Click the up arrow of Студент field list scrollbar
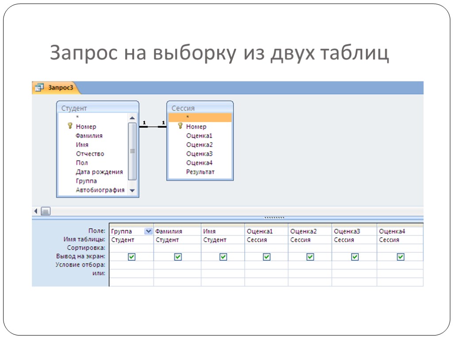This screenshot has height=340, width=453. (x=132, y=118)
